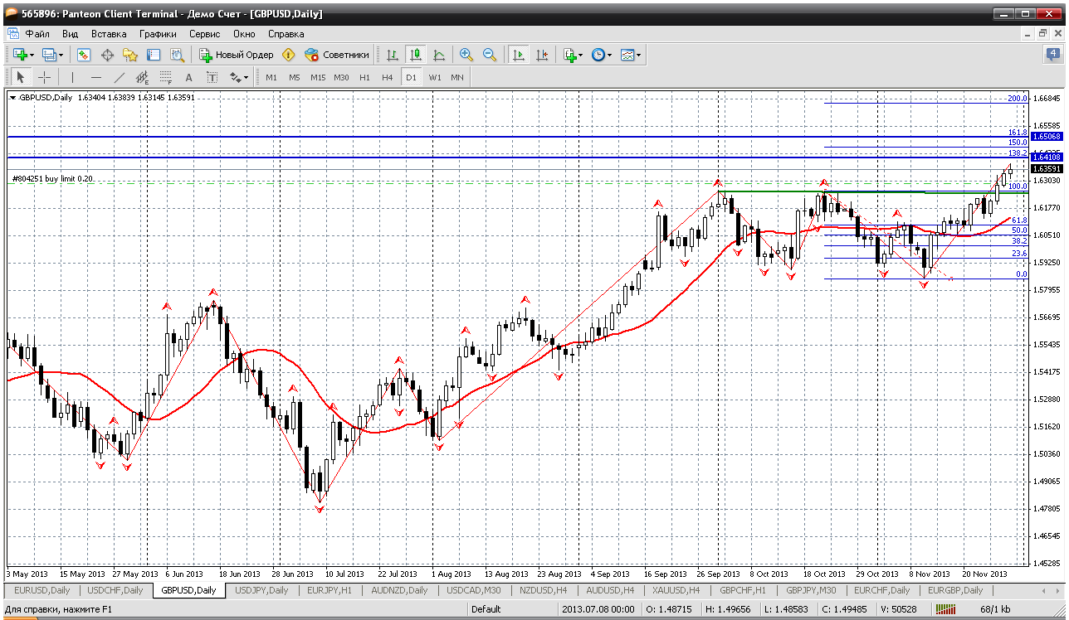Select the M15 timeframe
Viewport: 1069px width, 620px height.
[318, 77]
